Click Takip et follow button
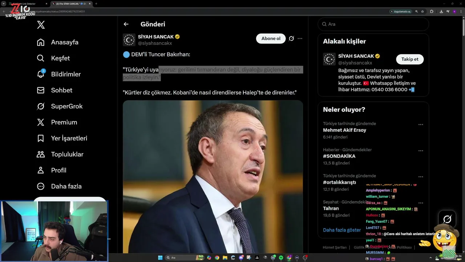 [x=410, y=59]
